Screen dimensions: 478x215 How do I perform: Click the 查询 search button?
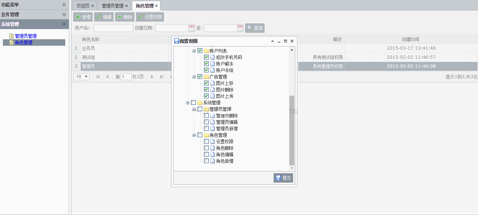[x=255, y=28]
